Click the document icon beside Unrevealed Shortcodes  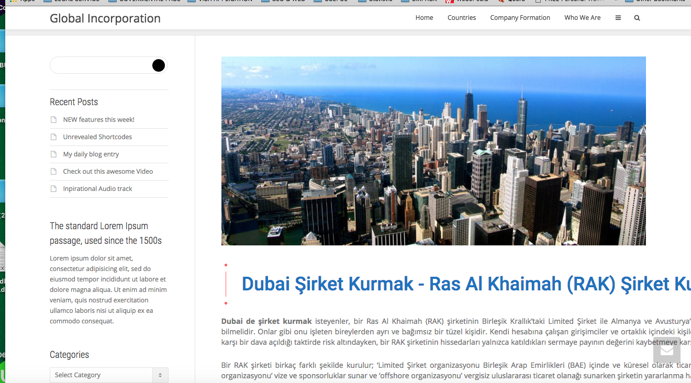click(x=53, y=137)
